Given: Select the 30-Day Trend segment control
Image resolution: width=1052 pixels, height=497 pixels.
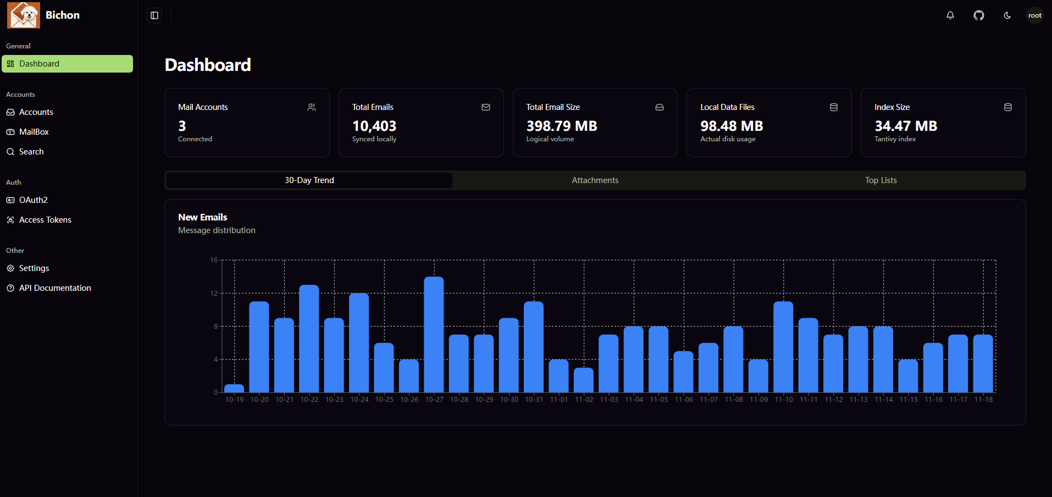Looking at the screenshot, I should click(x=308, y=180).
